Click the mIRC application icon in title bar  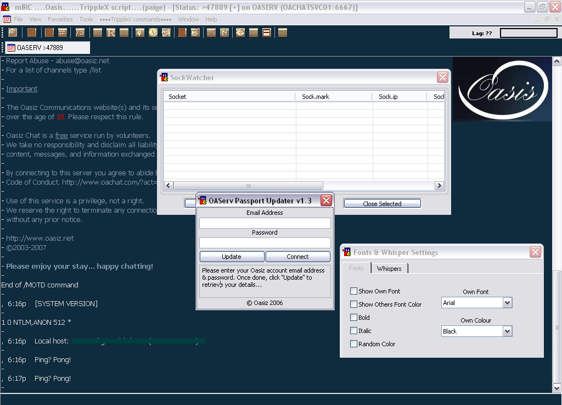(x=5, y=7)
